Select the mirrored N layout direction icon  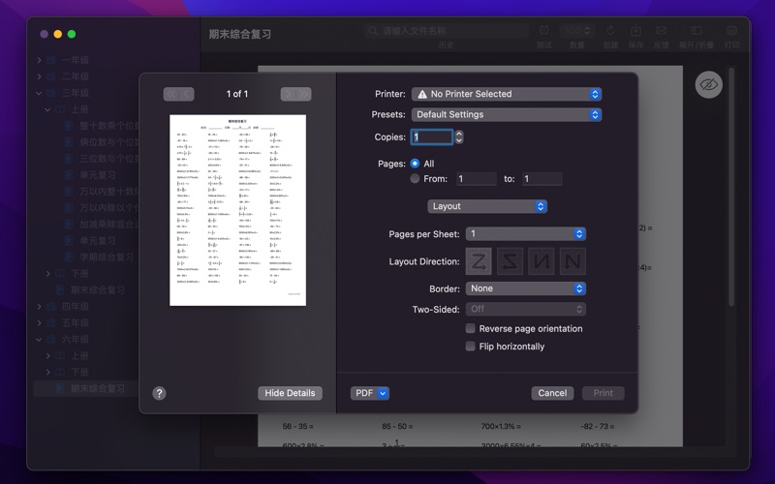542,261
